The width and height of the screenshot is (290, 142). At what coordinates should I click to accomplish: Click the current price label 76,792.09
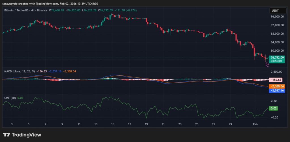[x=277, y=57]
